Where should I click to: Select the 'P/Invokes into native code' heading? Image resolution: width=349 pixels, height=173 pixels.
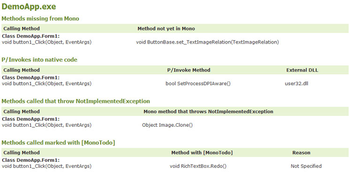pos(39,60)
